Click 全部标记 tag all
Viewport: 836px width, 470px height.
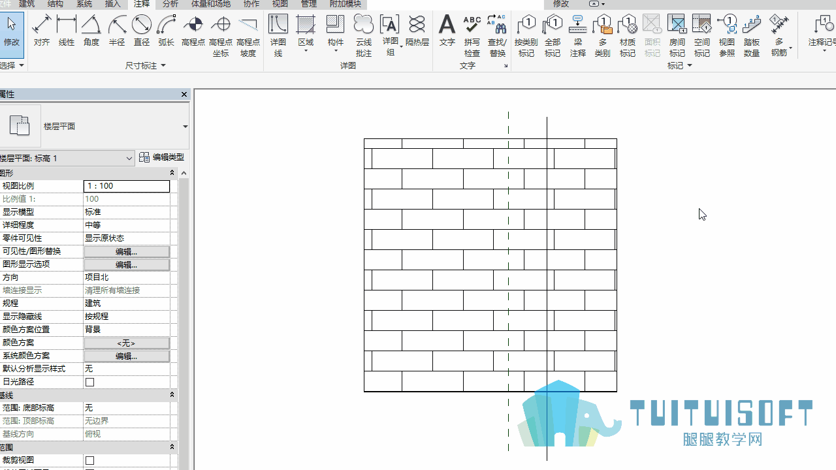tap(553, 36)
